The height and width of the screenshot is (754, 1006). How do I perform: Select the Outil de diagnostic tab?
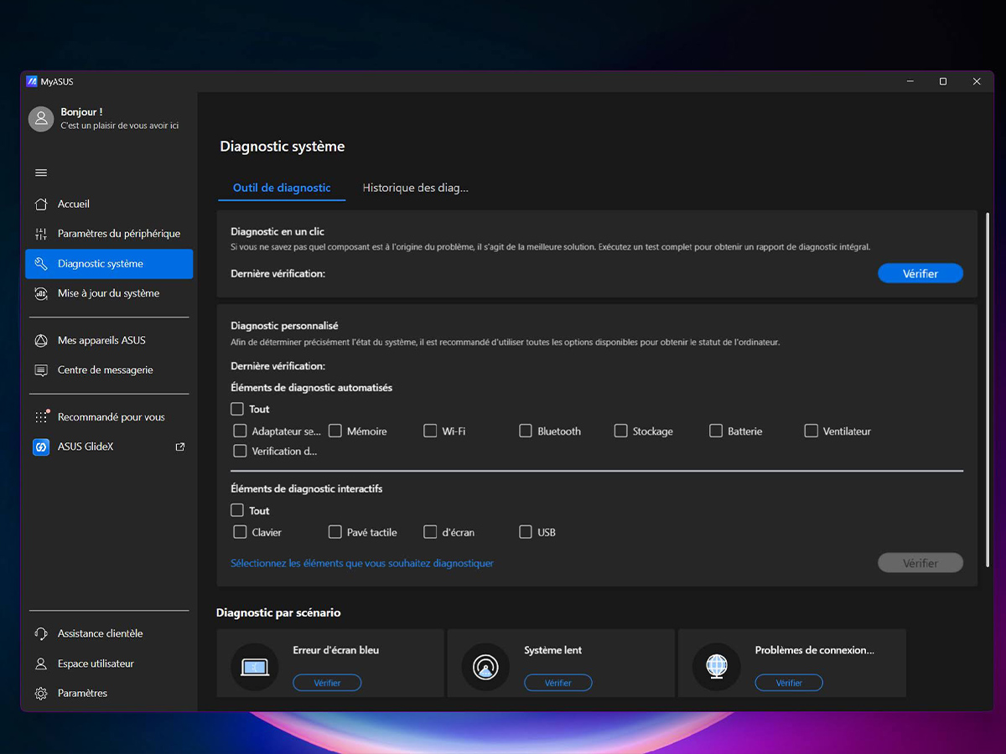click(282, 188)
